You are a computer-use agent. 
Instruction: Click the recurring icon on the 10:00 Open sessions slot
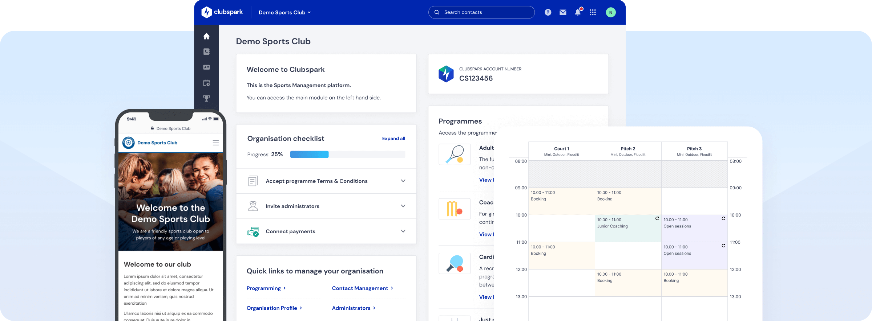723,218
